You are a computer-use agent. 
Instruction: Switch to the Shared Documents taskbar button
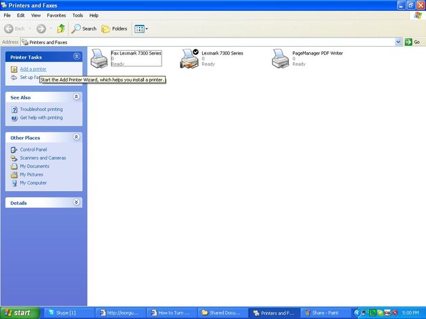tap(223, 313)
